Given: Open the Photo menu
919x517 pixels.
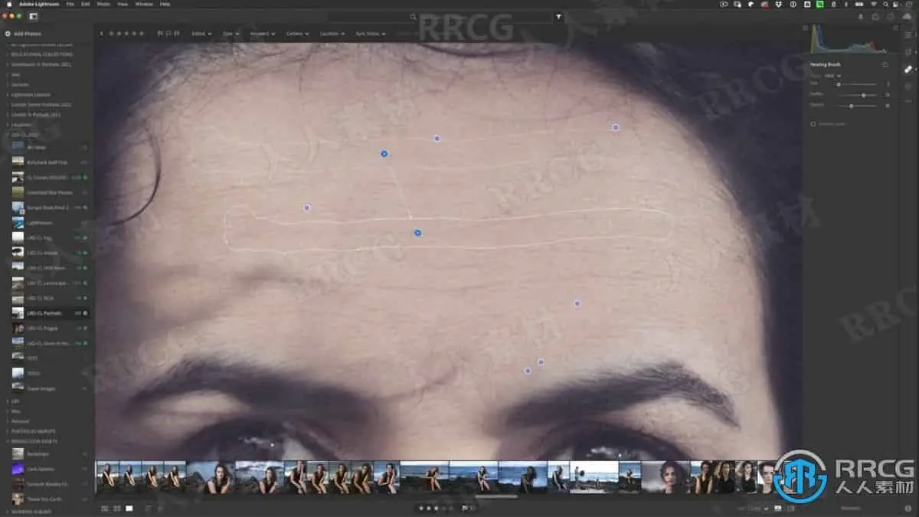Looking at the screenshot, I should point(103,4).
